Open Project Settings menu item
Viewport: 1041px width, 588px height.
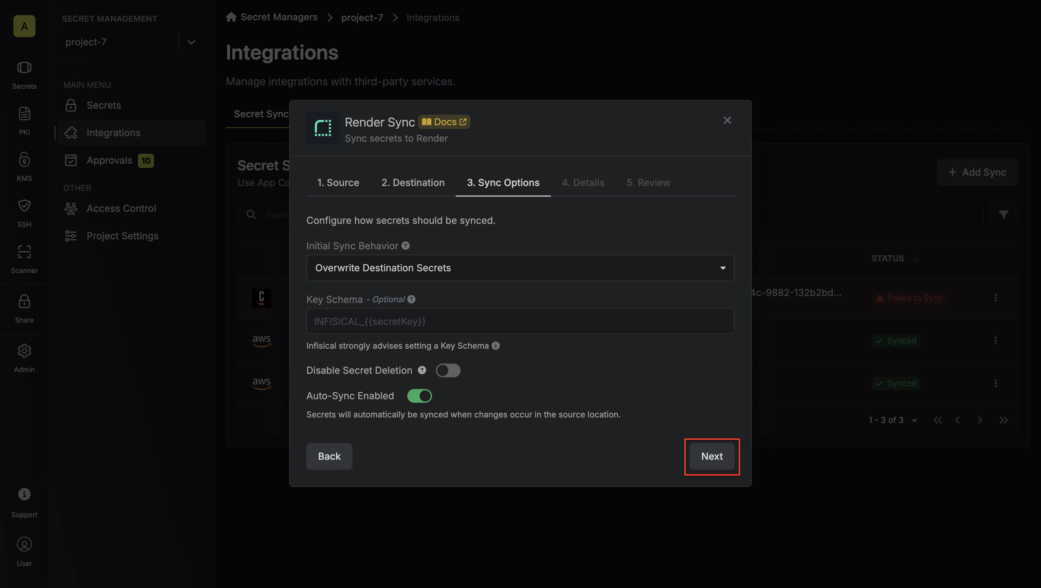click(x=132, y=236)
